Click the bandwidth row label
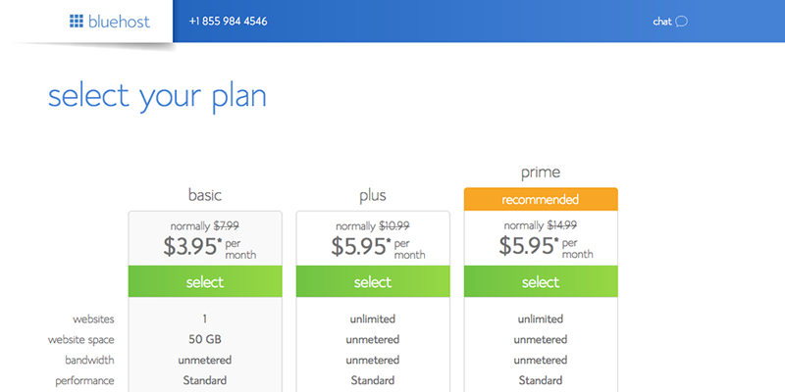 89,360
